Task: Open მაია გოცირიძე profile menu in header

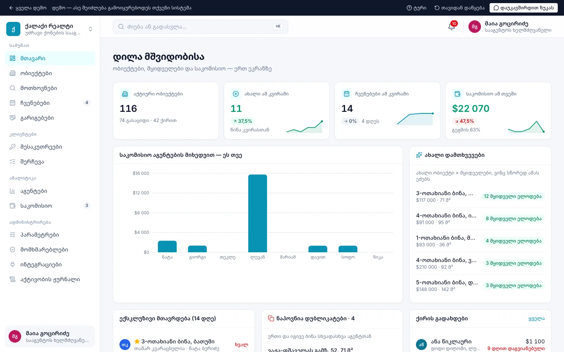Action: pos(510,27)
